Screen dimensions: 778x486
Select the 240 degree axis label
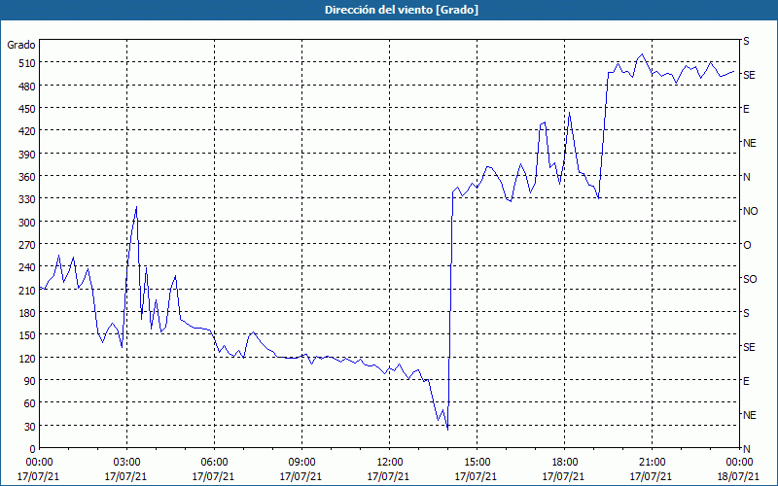click(27, 267)
